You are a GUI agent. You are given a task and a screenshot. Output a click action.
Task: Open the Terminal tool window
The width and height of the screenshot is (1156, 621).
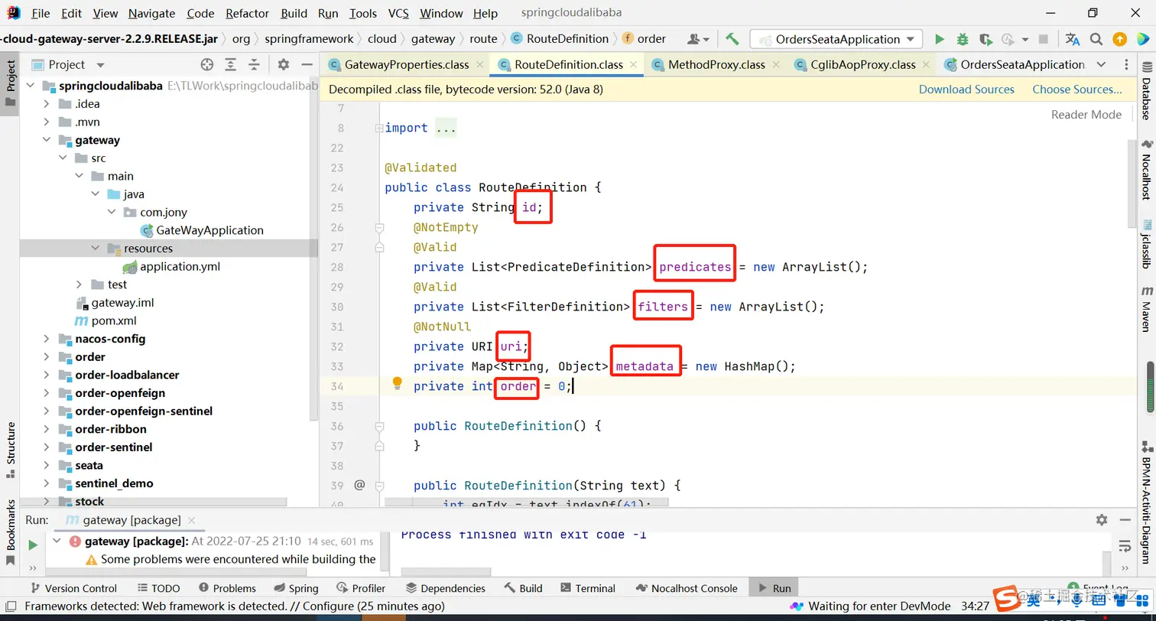[x=587, y=588]
